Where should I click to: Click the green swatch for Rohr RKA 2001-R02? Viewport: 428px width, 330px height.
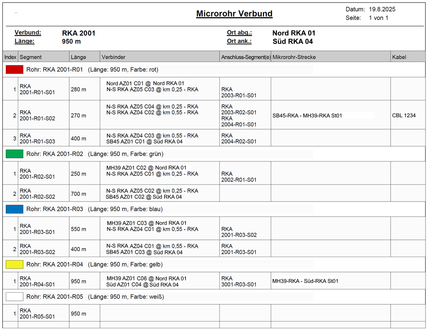(x=14, y=154)
